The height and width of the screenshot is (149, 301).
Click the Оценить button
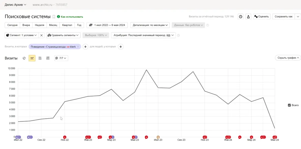point(261,17)
